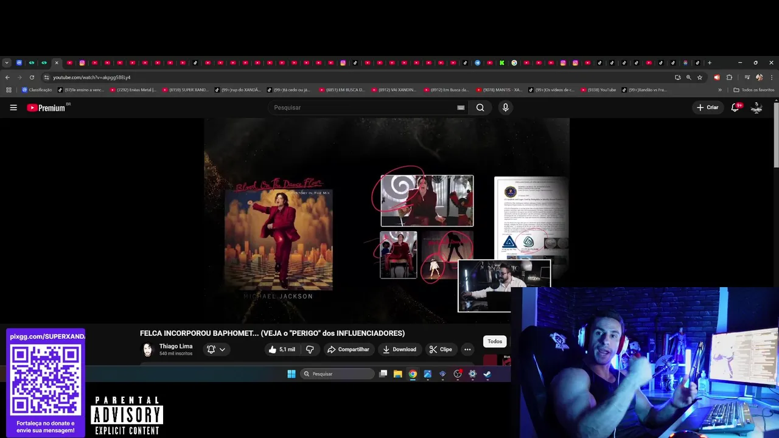Open more actions three-dot menu
Screen dimensions: 779x438
[467, 349]
